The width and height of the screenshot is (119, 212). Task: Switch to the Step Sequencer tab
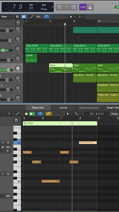coord(89,108)
